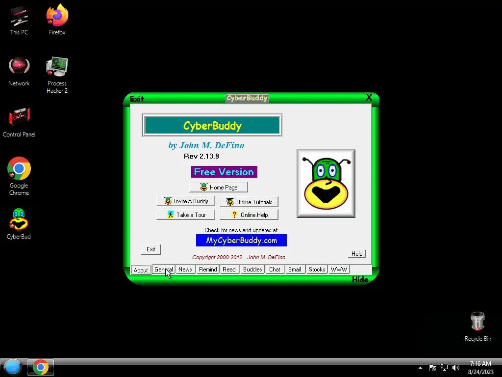This screenshot has height=377, width=502.
Task: Visit the MyCyberBuddy.com link
Action: tap(241, 241)
